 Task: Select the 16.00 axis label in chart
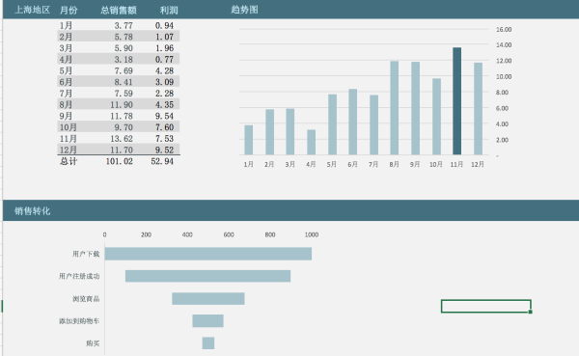pos(504,30)
